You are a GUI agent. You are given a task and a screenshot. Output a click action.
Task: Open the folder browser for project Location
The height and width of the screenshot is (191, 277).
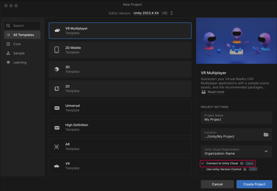[x=266, y=135]
